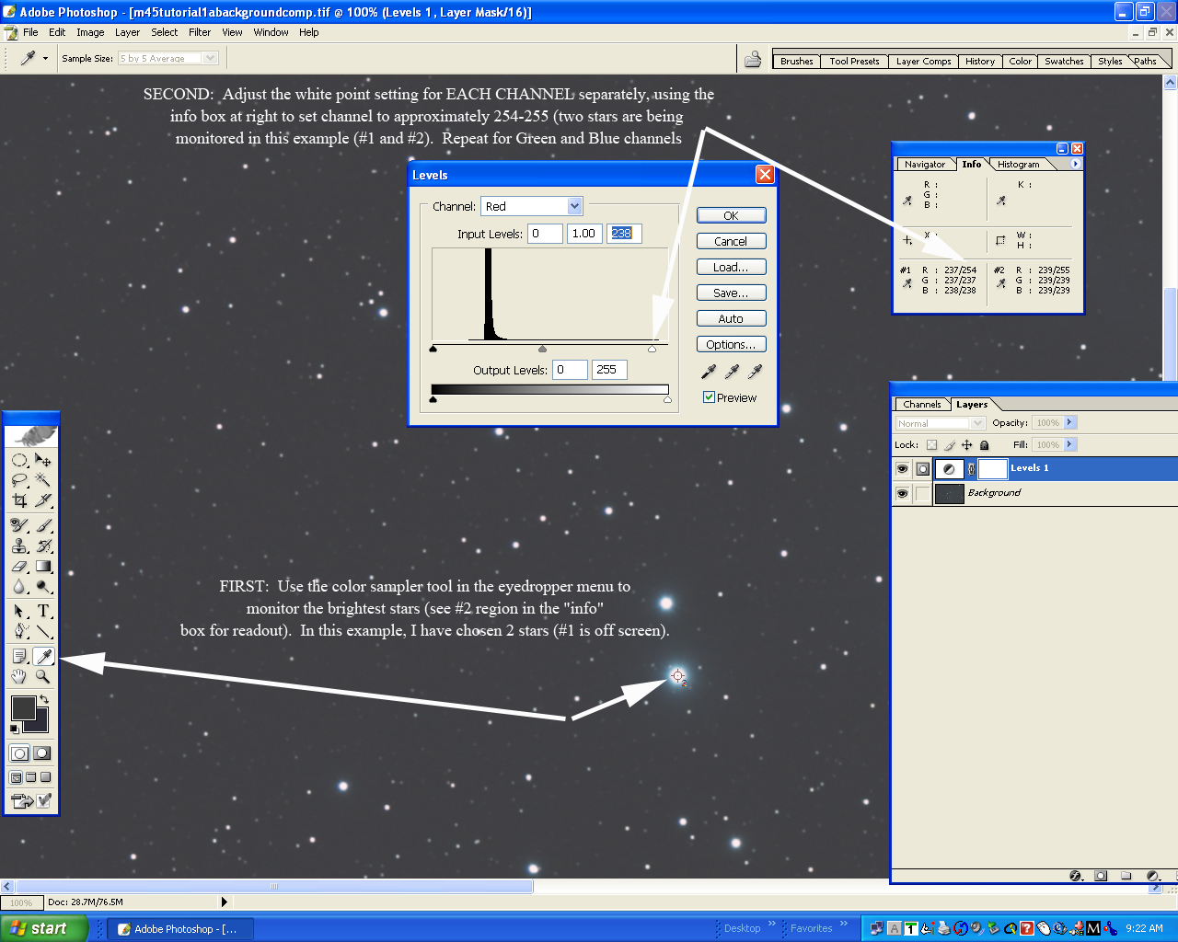Switch to the Channels tab

(x=921, y=404)
